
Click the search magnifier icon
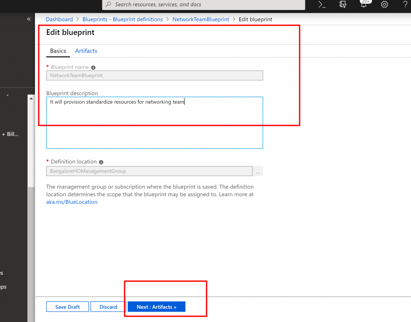(108, 4)
